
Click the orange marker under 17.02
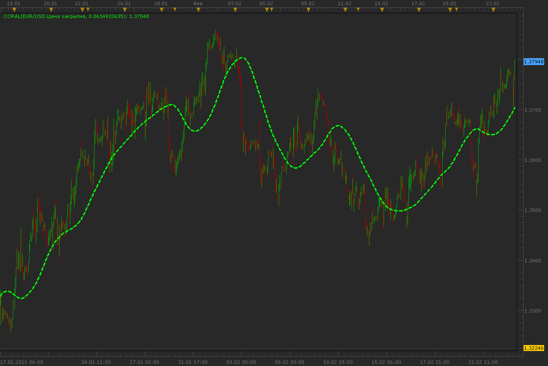pyautogui.click(x=419, y=9)
